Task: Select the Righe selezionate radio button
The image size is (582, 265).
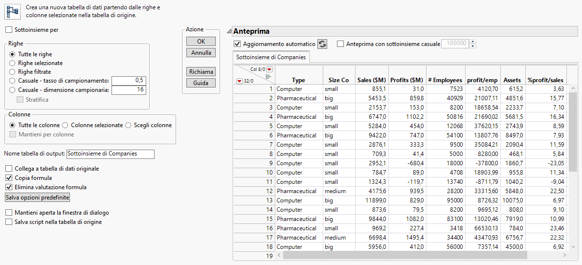Action: pos(12,63)
